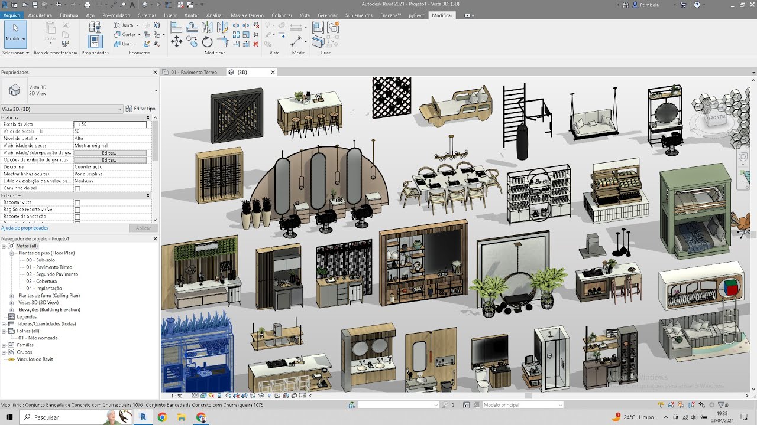Select the Align tool icon
This screenshot has height=425, width=757.
(x=176, y=27)
